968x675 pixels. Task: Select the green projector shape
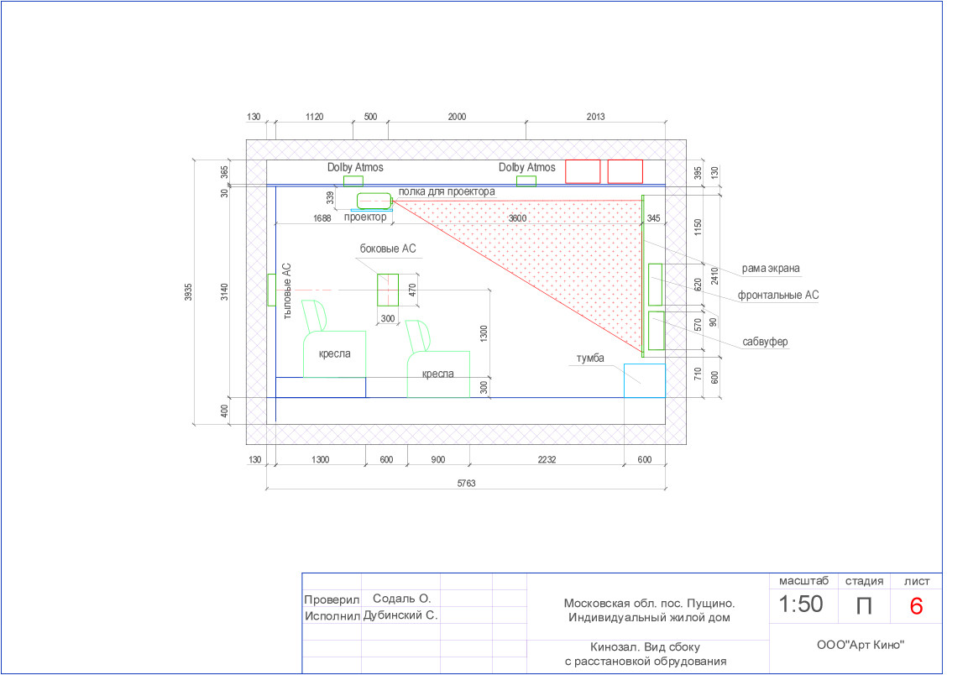point(374,201)
